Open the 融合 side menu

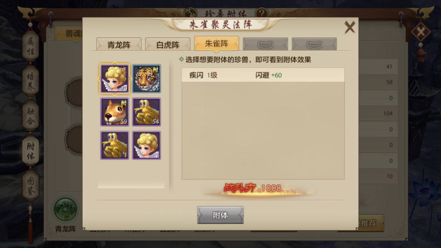30,116
